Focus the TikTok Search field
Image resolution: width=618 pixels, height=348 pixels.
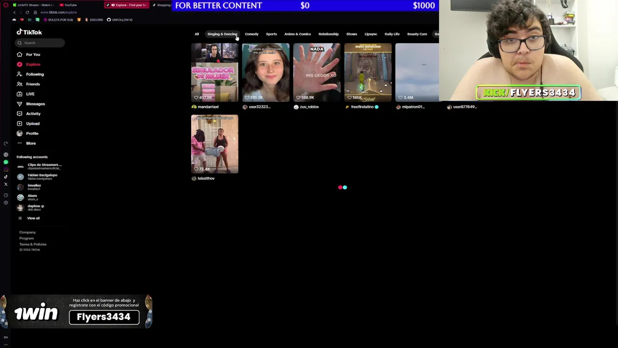41,43
